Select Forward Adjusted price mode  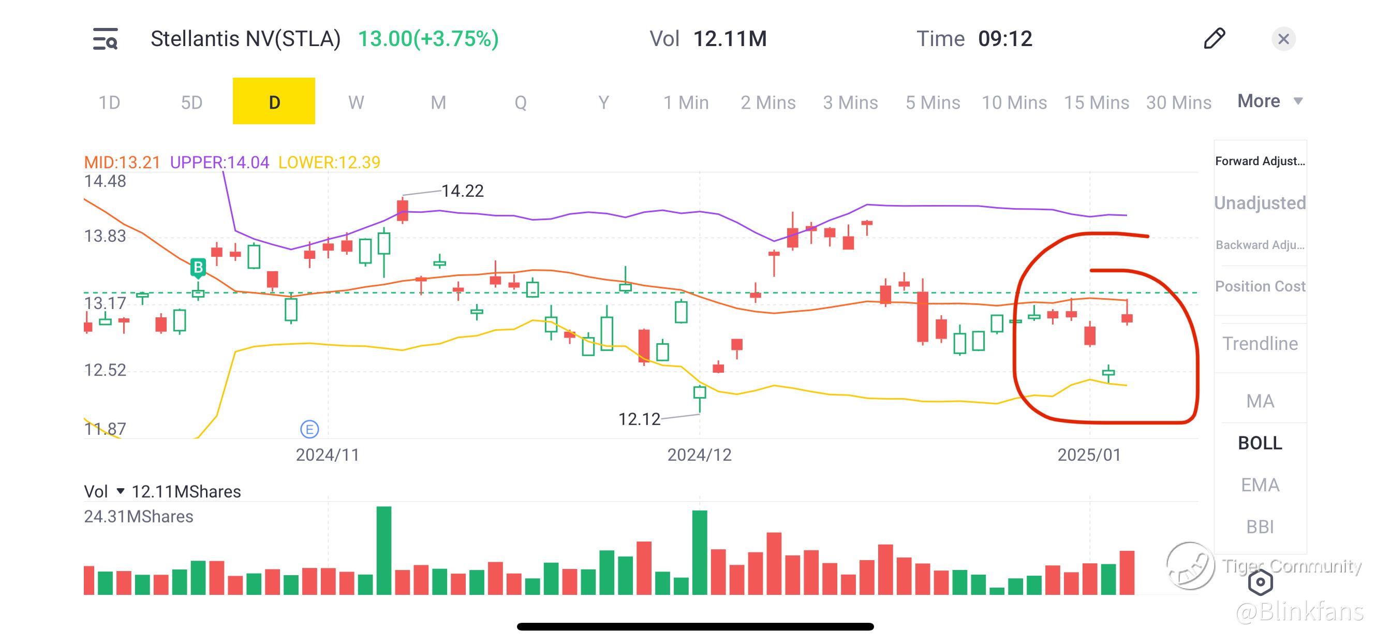pyautogui.click(x=1260, y=161)
